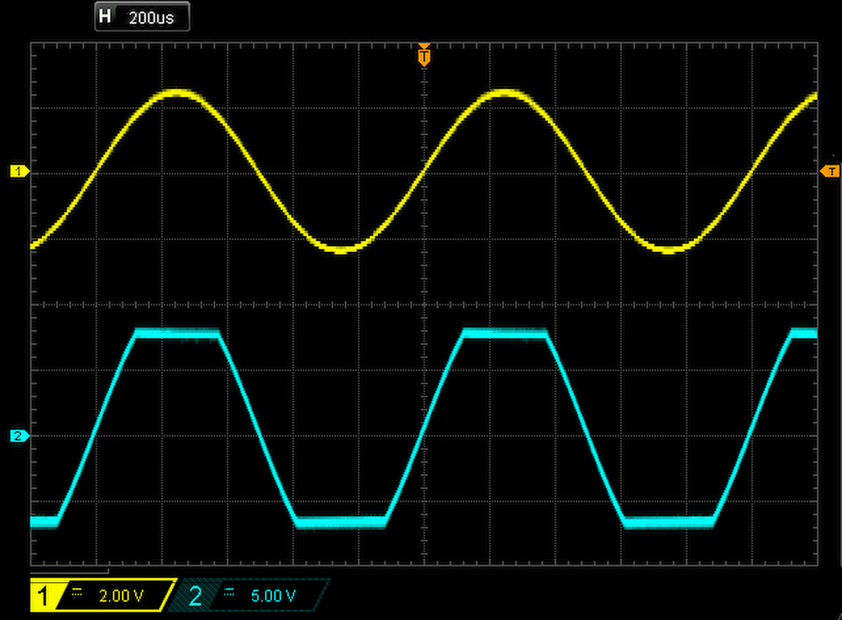This screenshot has height=620, width=842.
Task: Open channel 1 vertical scale 2.00 V
Action: tap(121, 596)
